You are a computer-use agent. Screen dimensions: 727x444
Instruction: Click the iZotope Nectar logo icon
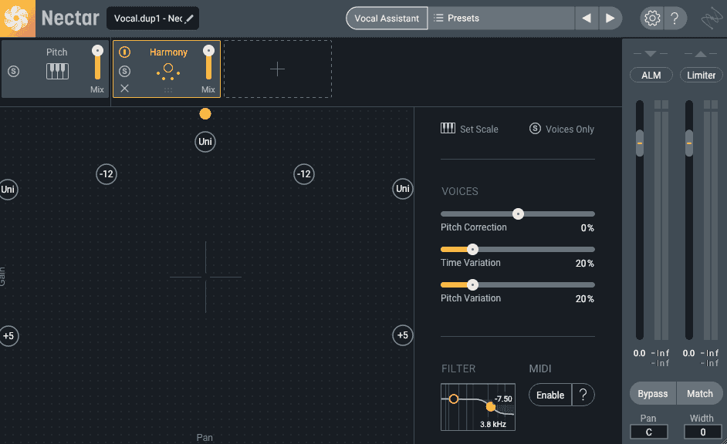pos(17,18)
